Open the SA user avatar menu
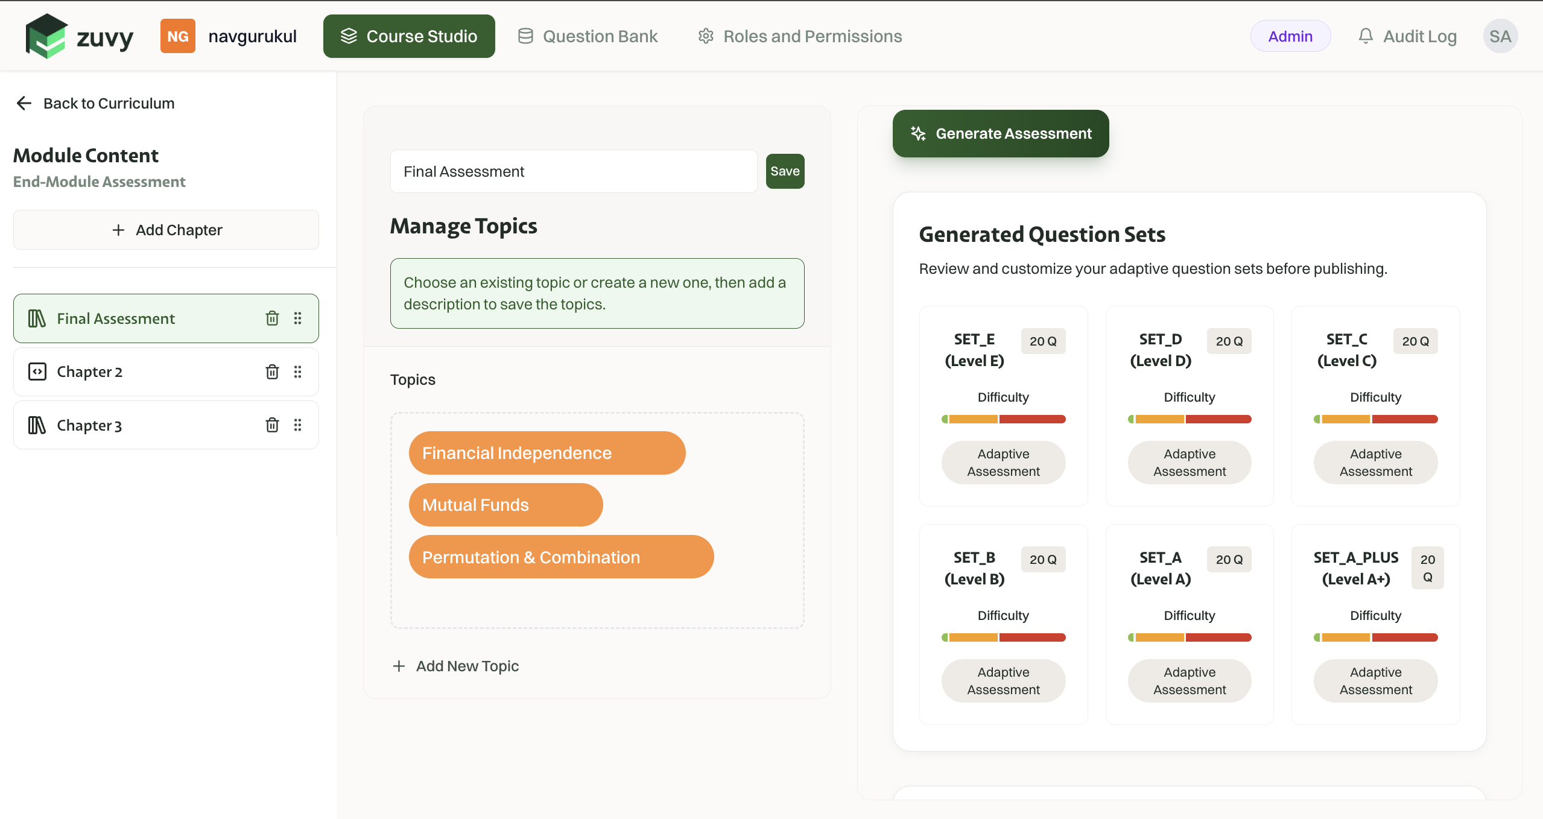The height and width of the screenshot is (819, 1543). 1500,36
